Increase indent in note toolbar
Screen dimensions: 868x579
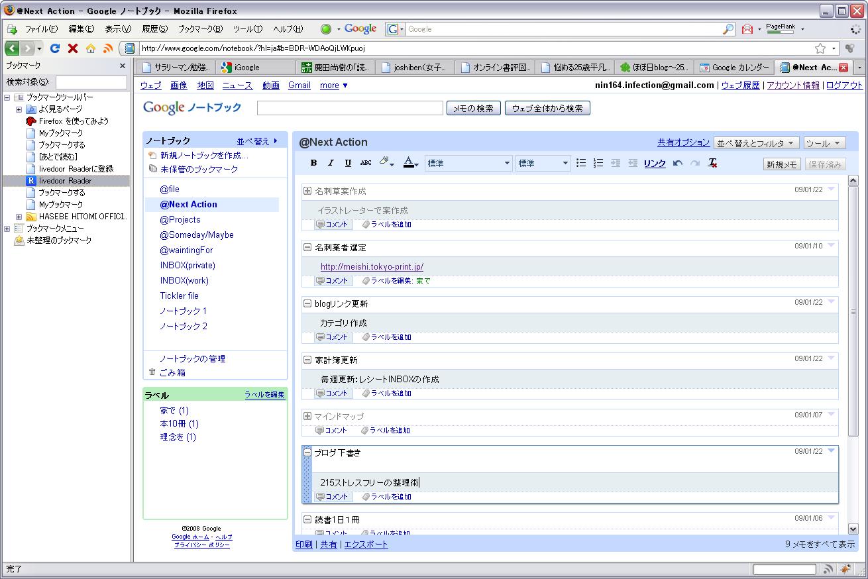click(616, 163)
